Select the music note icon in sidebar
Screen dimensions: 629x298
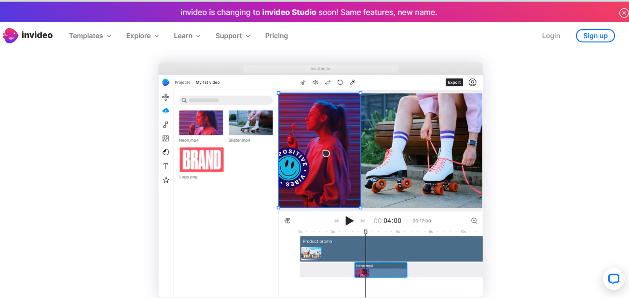pos(166,125)
